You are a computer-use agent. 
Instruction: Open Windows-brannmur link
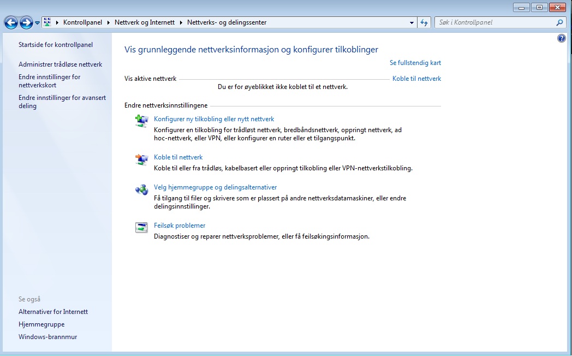48,337
